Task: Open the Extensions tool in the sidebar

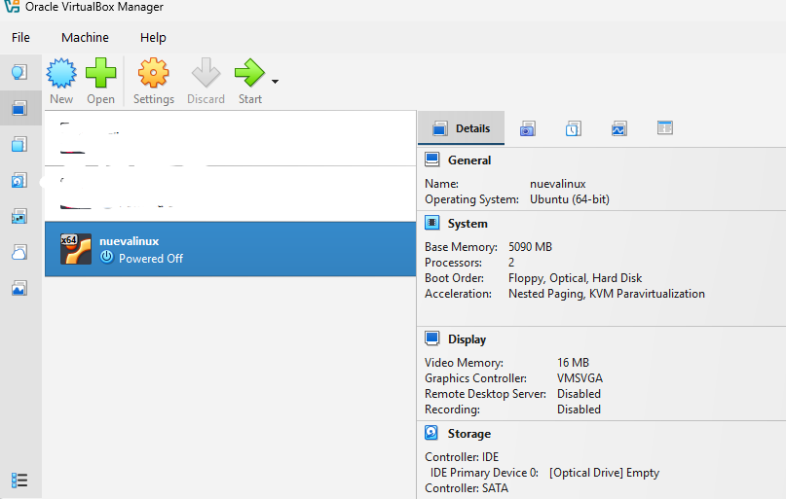Action: coord(19,145)
